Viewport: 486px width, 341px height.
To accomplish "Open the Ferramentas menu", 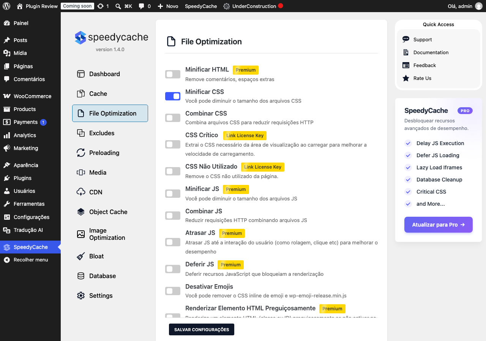I will 30,204.
